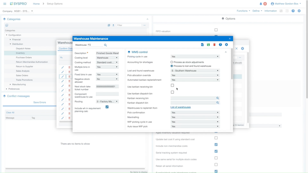
Task: Click the Description input field
Action: coord(107,53)
